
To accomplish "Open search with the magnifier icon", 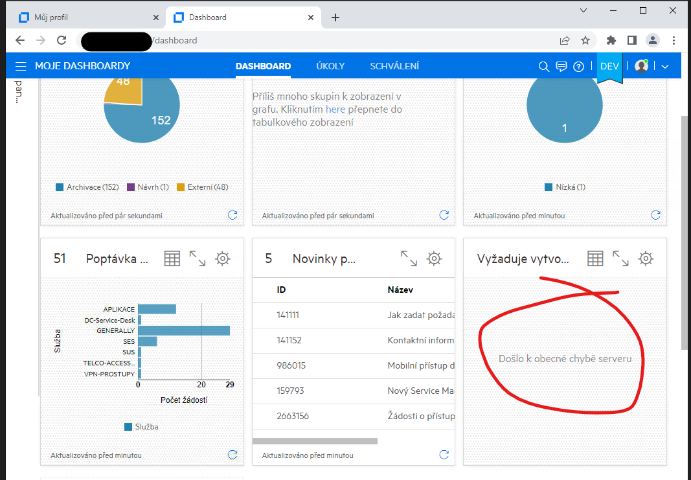I will (x=544, y=66).
